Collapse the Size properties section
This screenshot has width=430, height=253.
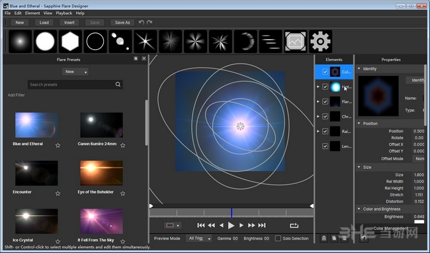359,167
